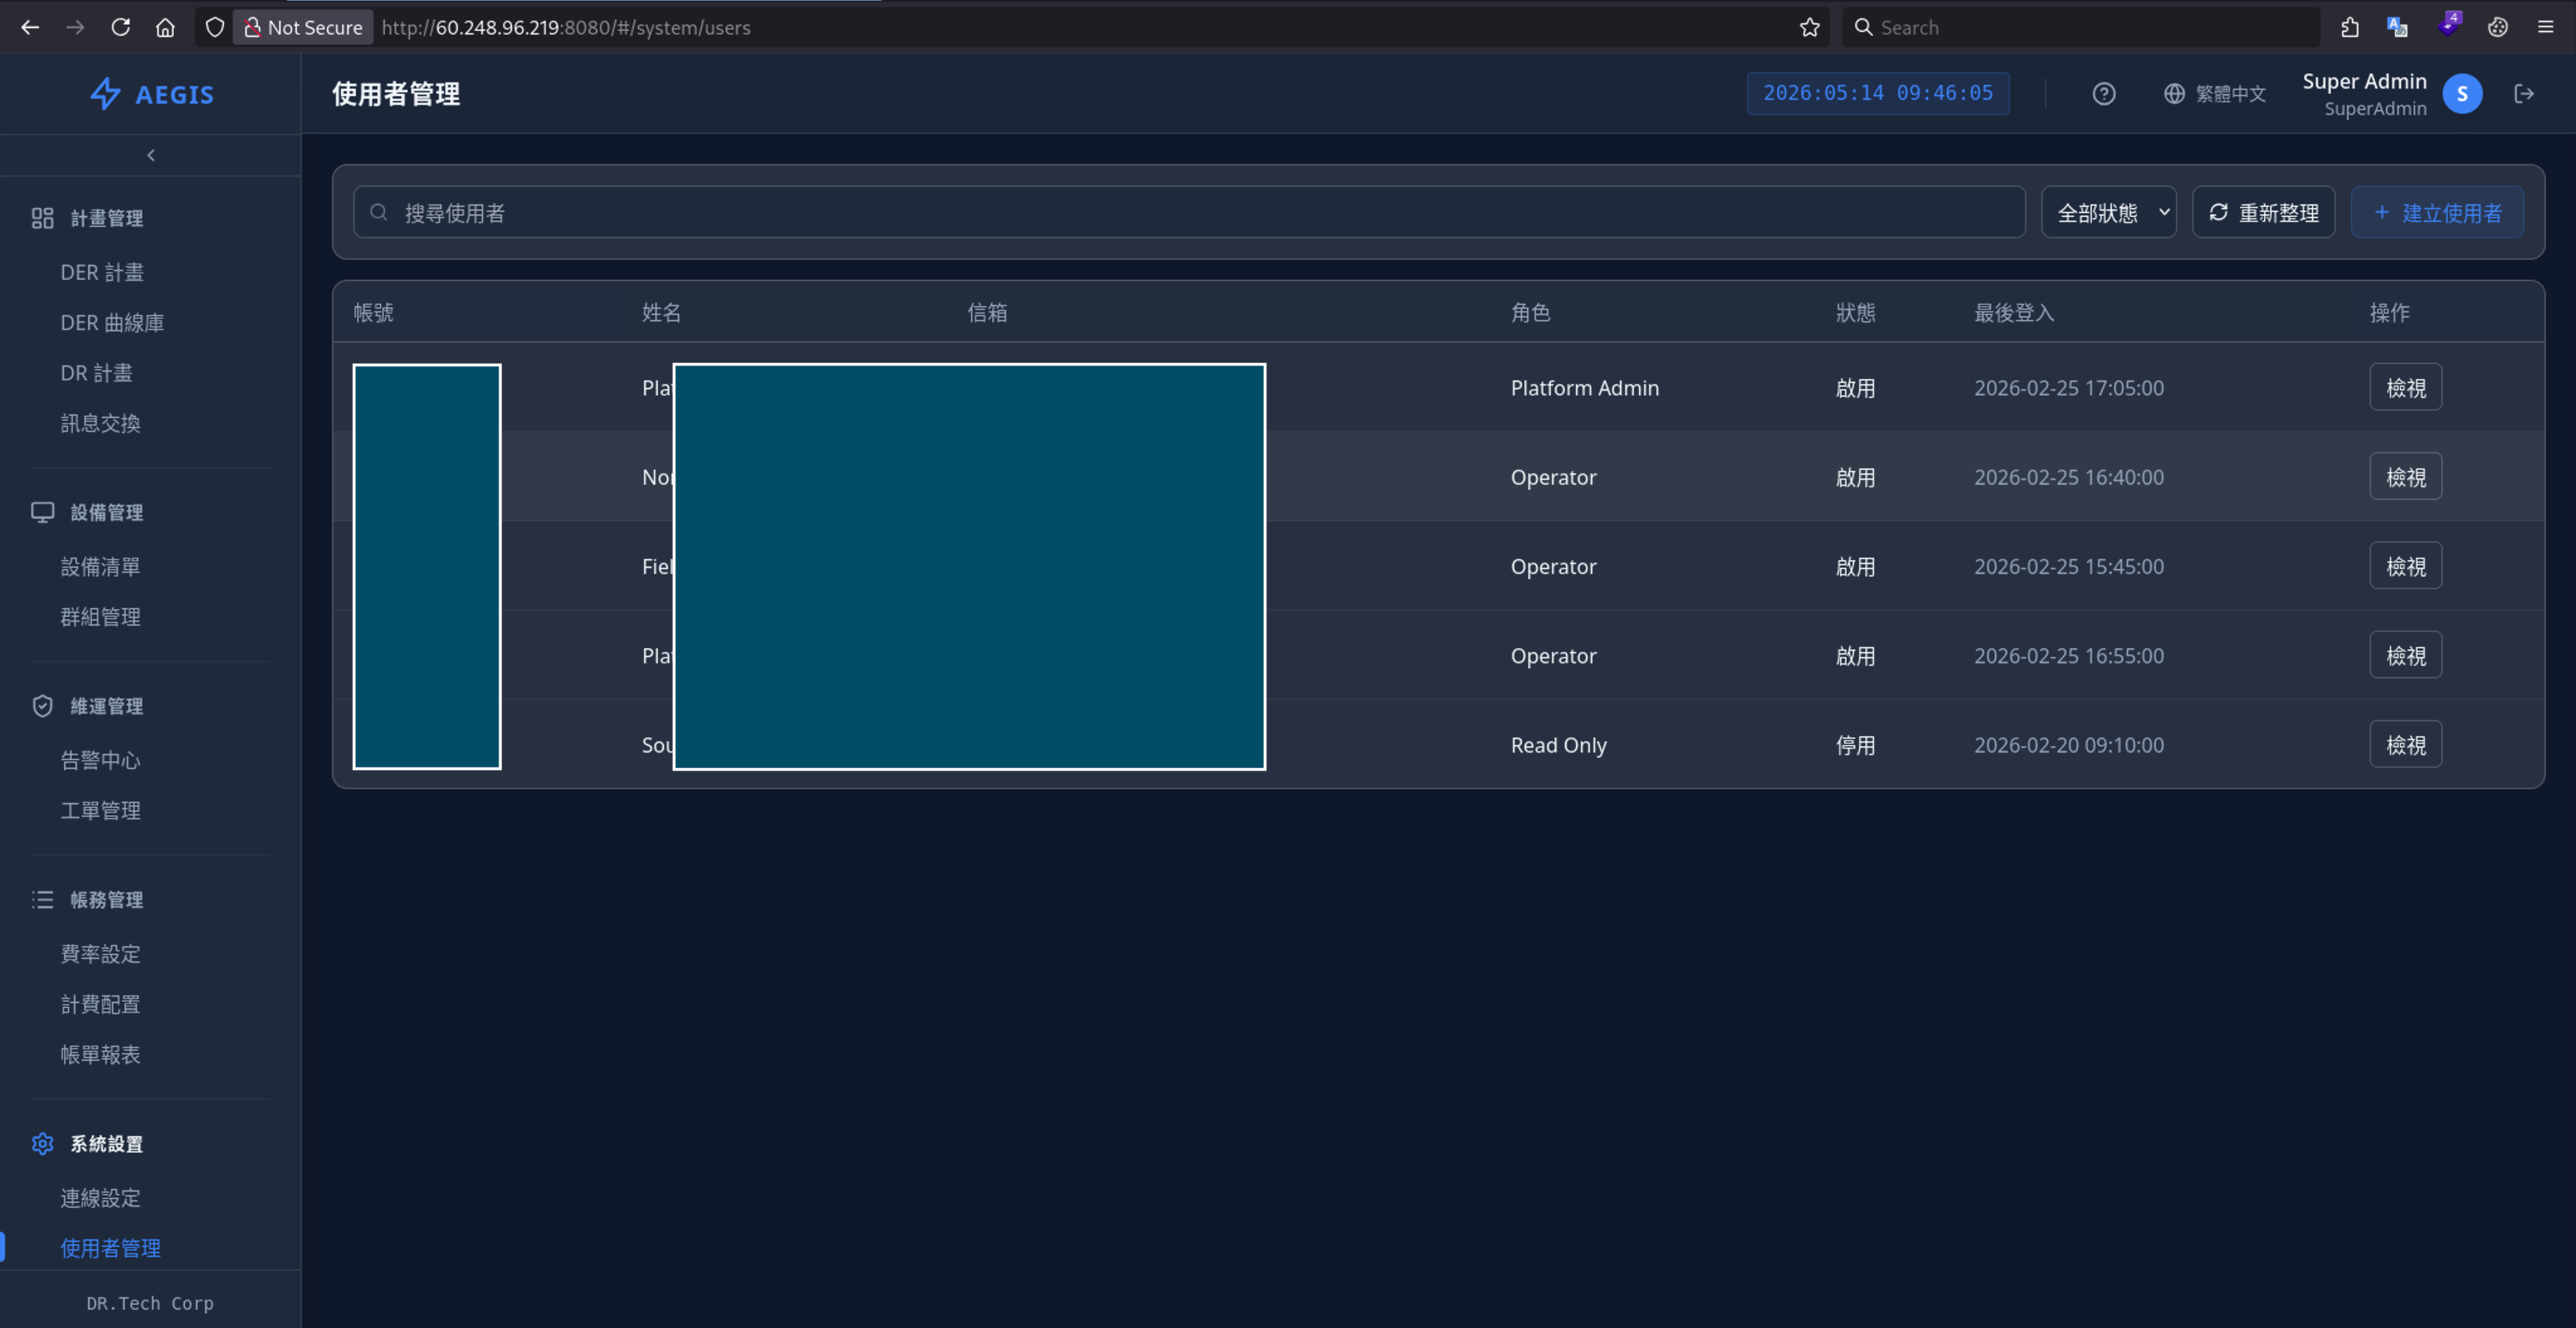
Task: Open 檢視 for the Read Only user
Action: point(2405,744)
